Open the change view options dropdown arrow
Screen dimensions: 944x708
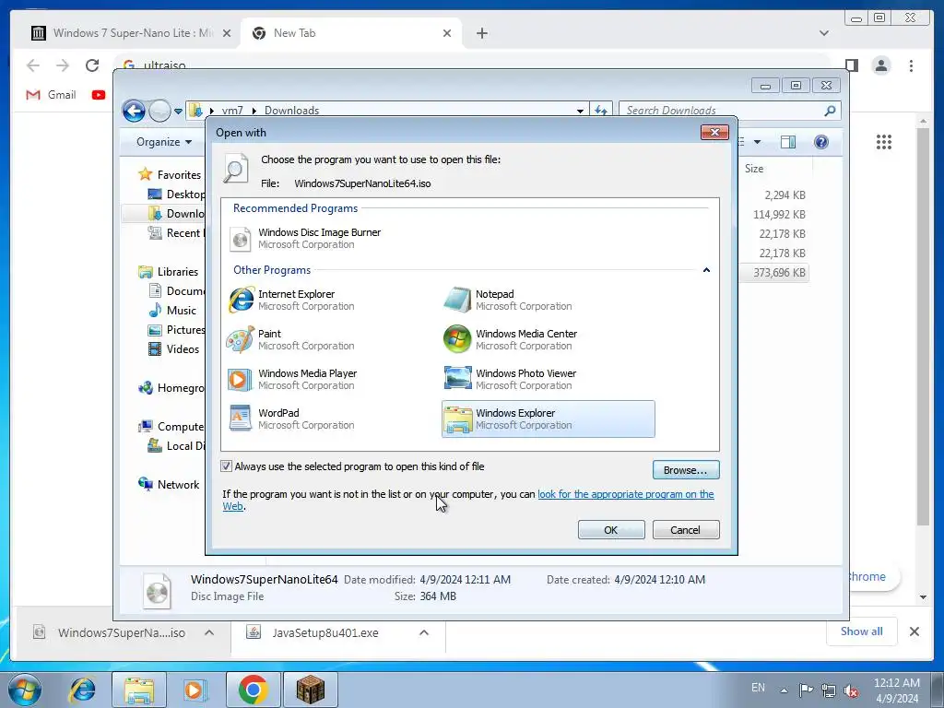[x=758, y=142]
